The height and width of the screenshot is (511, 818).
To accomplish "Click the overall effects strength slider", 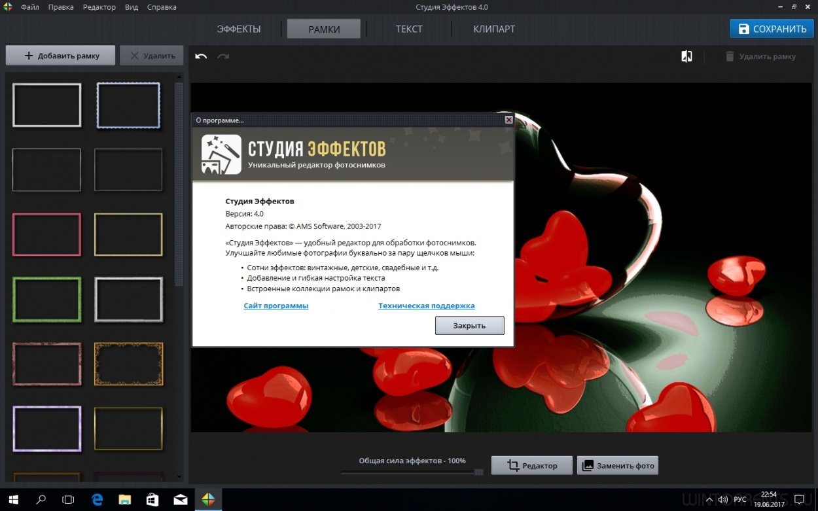I will coord(412,472).
